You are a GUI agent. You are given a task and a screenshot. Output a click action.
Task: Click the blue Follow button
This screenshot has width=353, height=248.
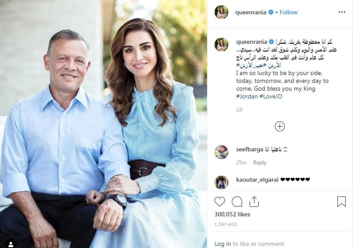[289, 12]
